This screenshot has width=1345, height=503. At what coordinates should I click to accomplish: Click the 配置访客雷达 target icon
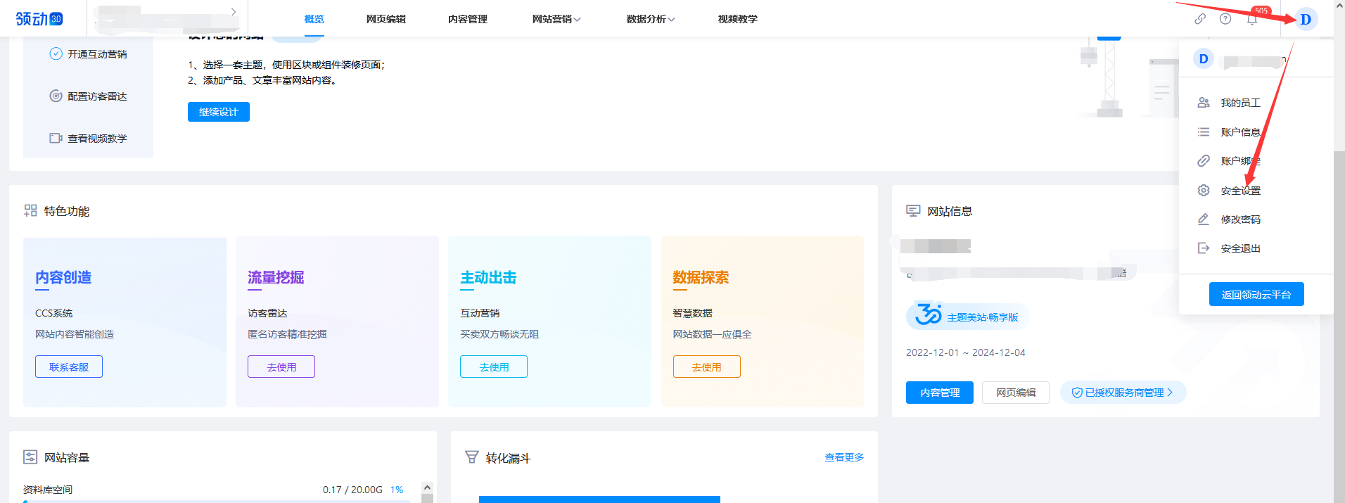[56, 96]
